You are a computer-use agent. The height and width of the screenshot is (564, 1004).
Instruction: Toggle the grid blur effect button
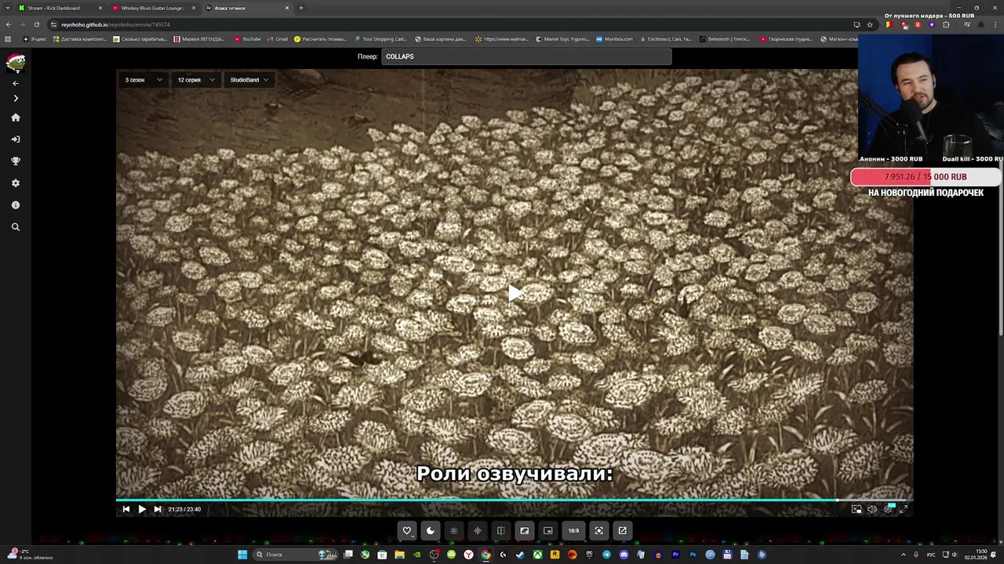coord(453,530)
